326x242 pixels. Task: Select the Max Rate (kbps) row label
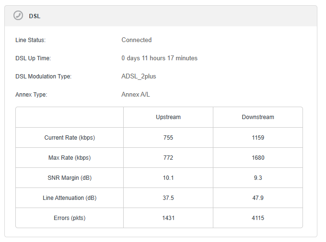coord(70,158)
